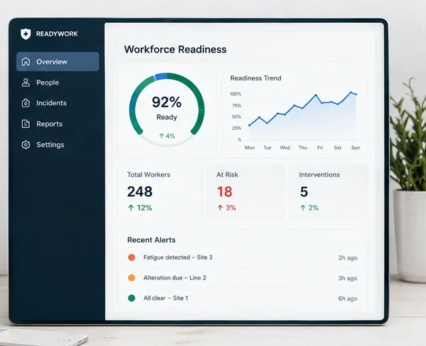This screenshot has width=426, height=346.
Task: Click the Readiness Trend chart title
Action: click(255, 78)
